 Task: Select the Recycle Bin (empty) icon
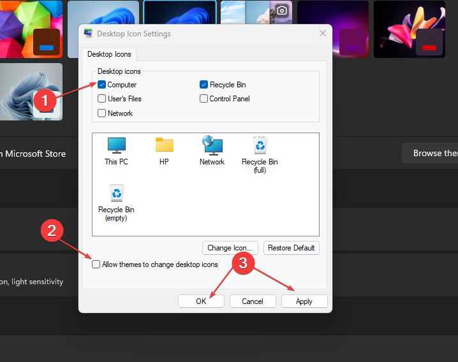pyautogui.click(x=116, y=203)
